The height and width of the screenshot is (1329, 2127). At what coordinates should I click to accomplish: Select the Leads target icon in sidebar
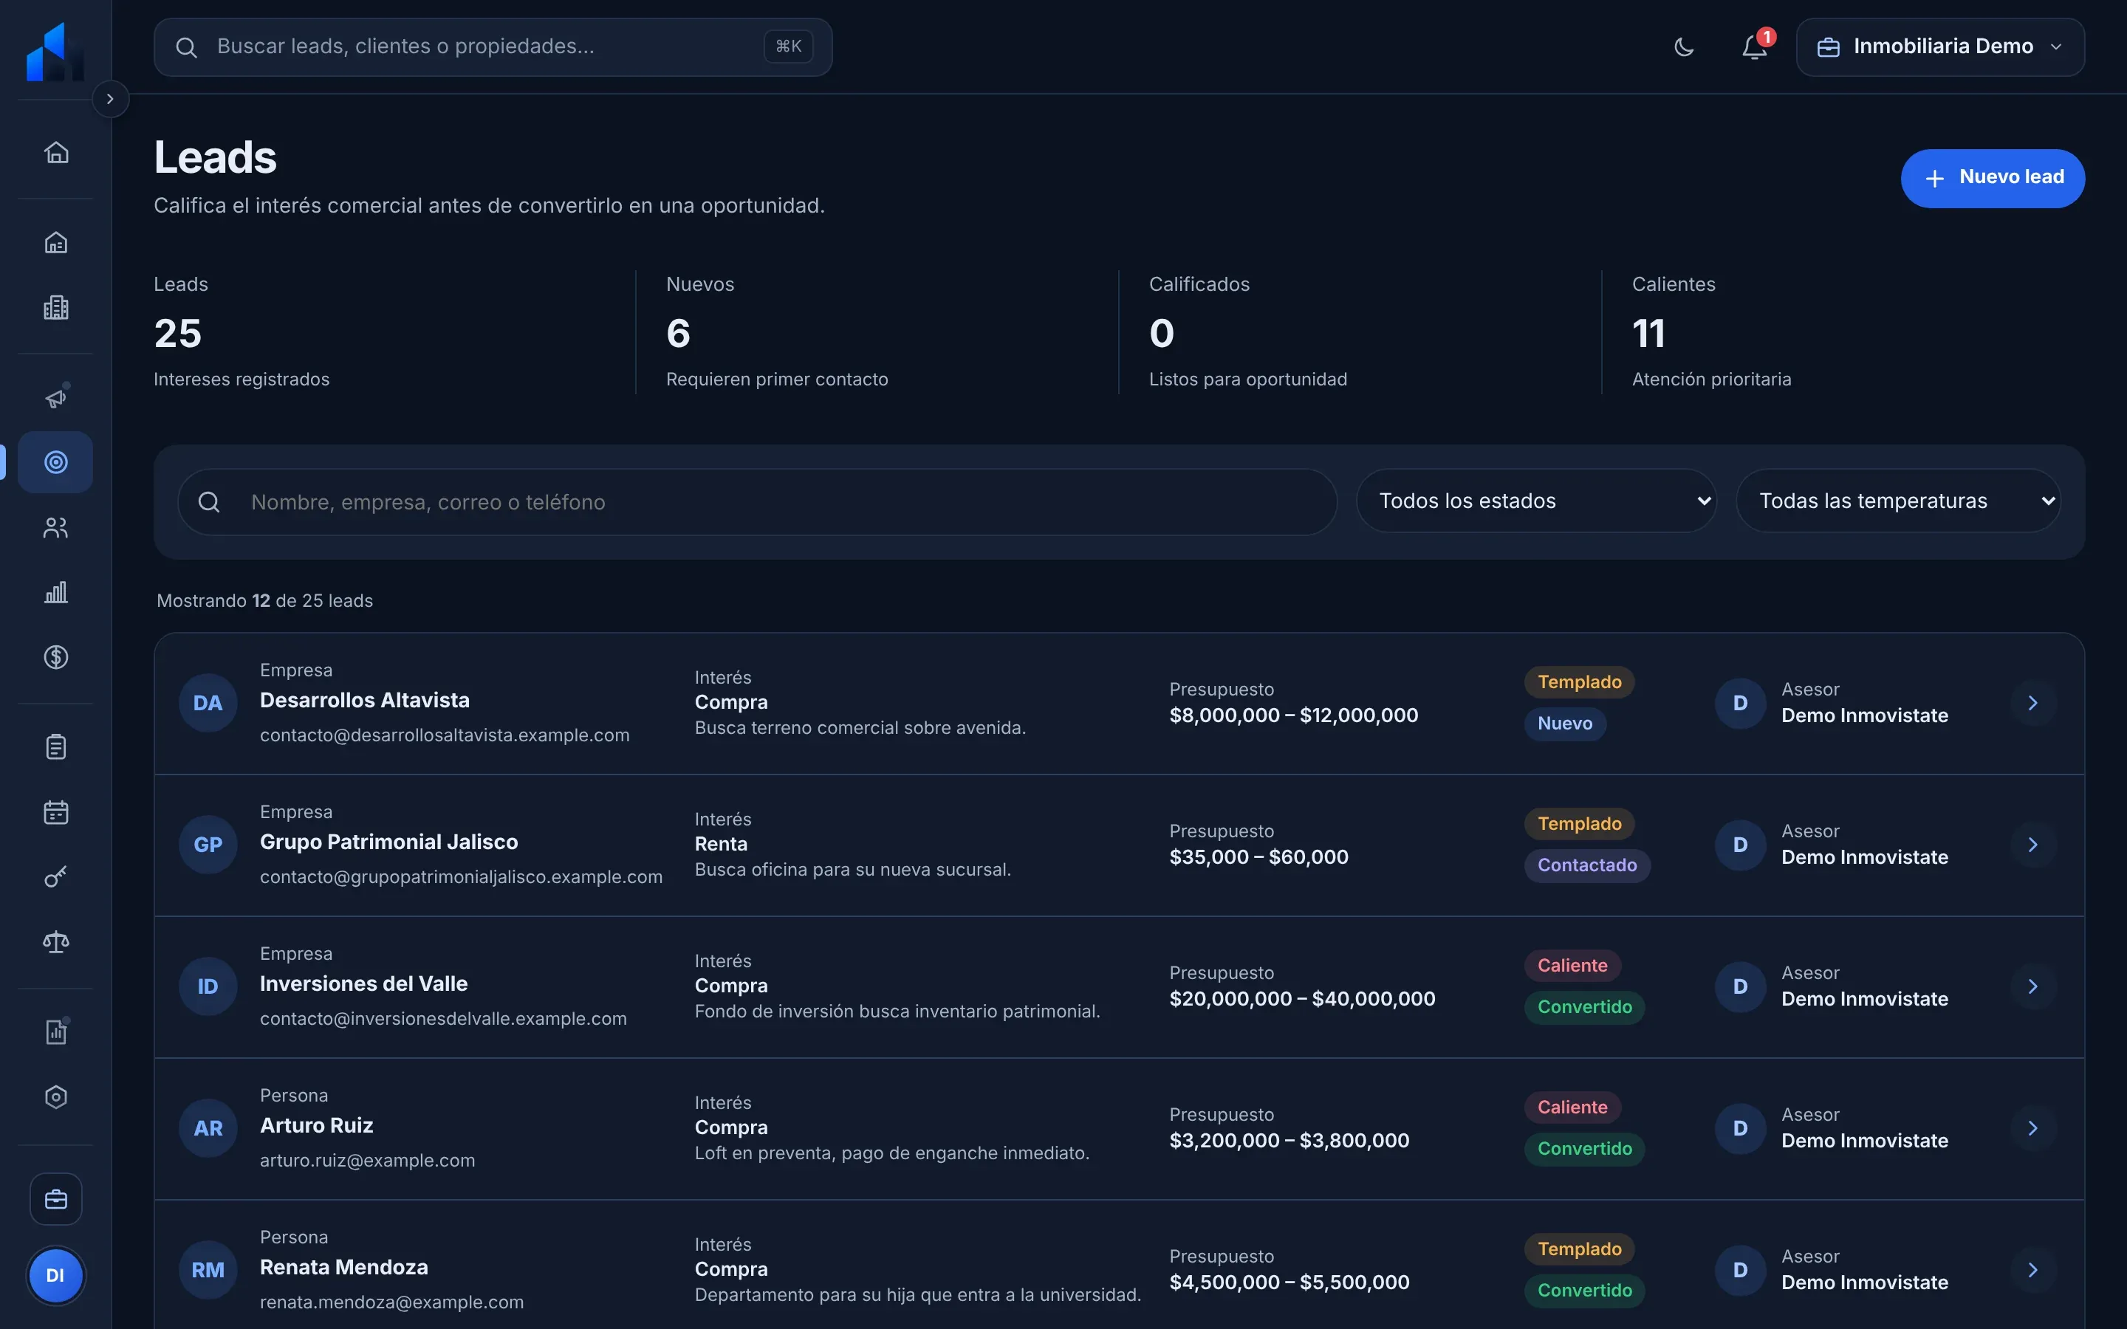[56, 462]
